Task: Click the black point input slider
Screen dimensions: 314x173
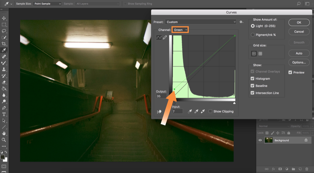Action: [174, 103]
